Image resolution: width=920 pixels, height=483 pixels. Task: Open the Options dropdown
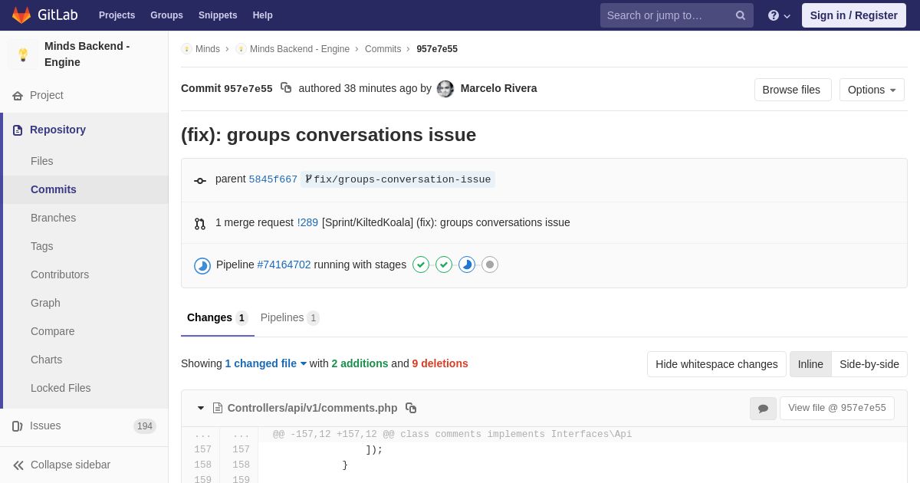(x=872, y=90)
